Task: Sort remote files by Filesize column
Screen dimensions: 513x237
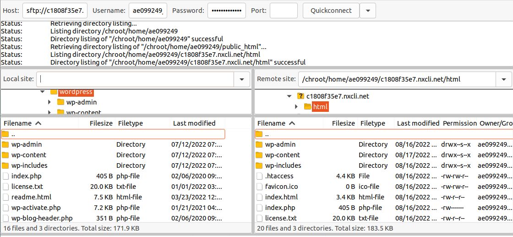Action: [x=340, y=123]
